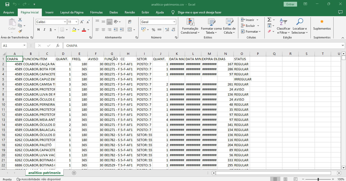Click the formula bar showing CHAPA

pyautogui.click(x=203, y=46)
